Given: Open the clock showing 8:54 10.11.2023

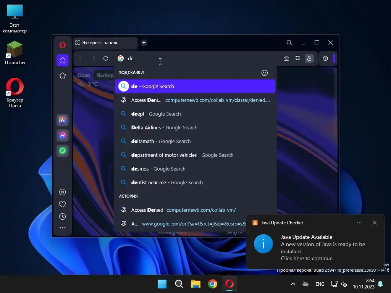Looking at the screenshot, I should (364, 284).
